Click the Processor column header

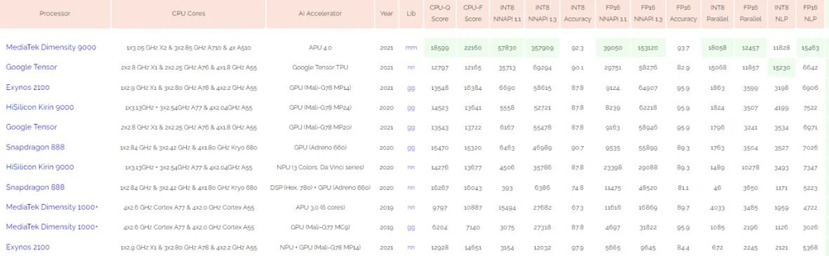55,14
